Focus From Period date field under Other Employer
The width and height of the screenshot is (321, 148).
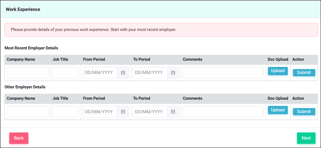100,112
